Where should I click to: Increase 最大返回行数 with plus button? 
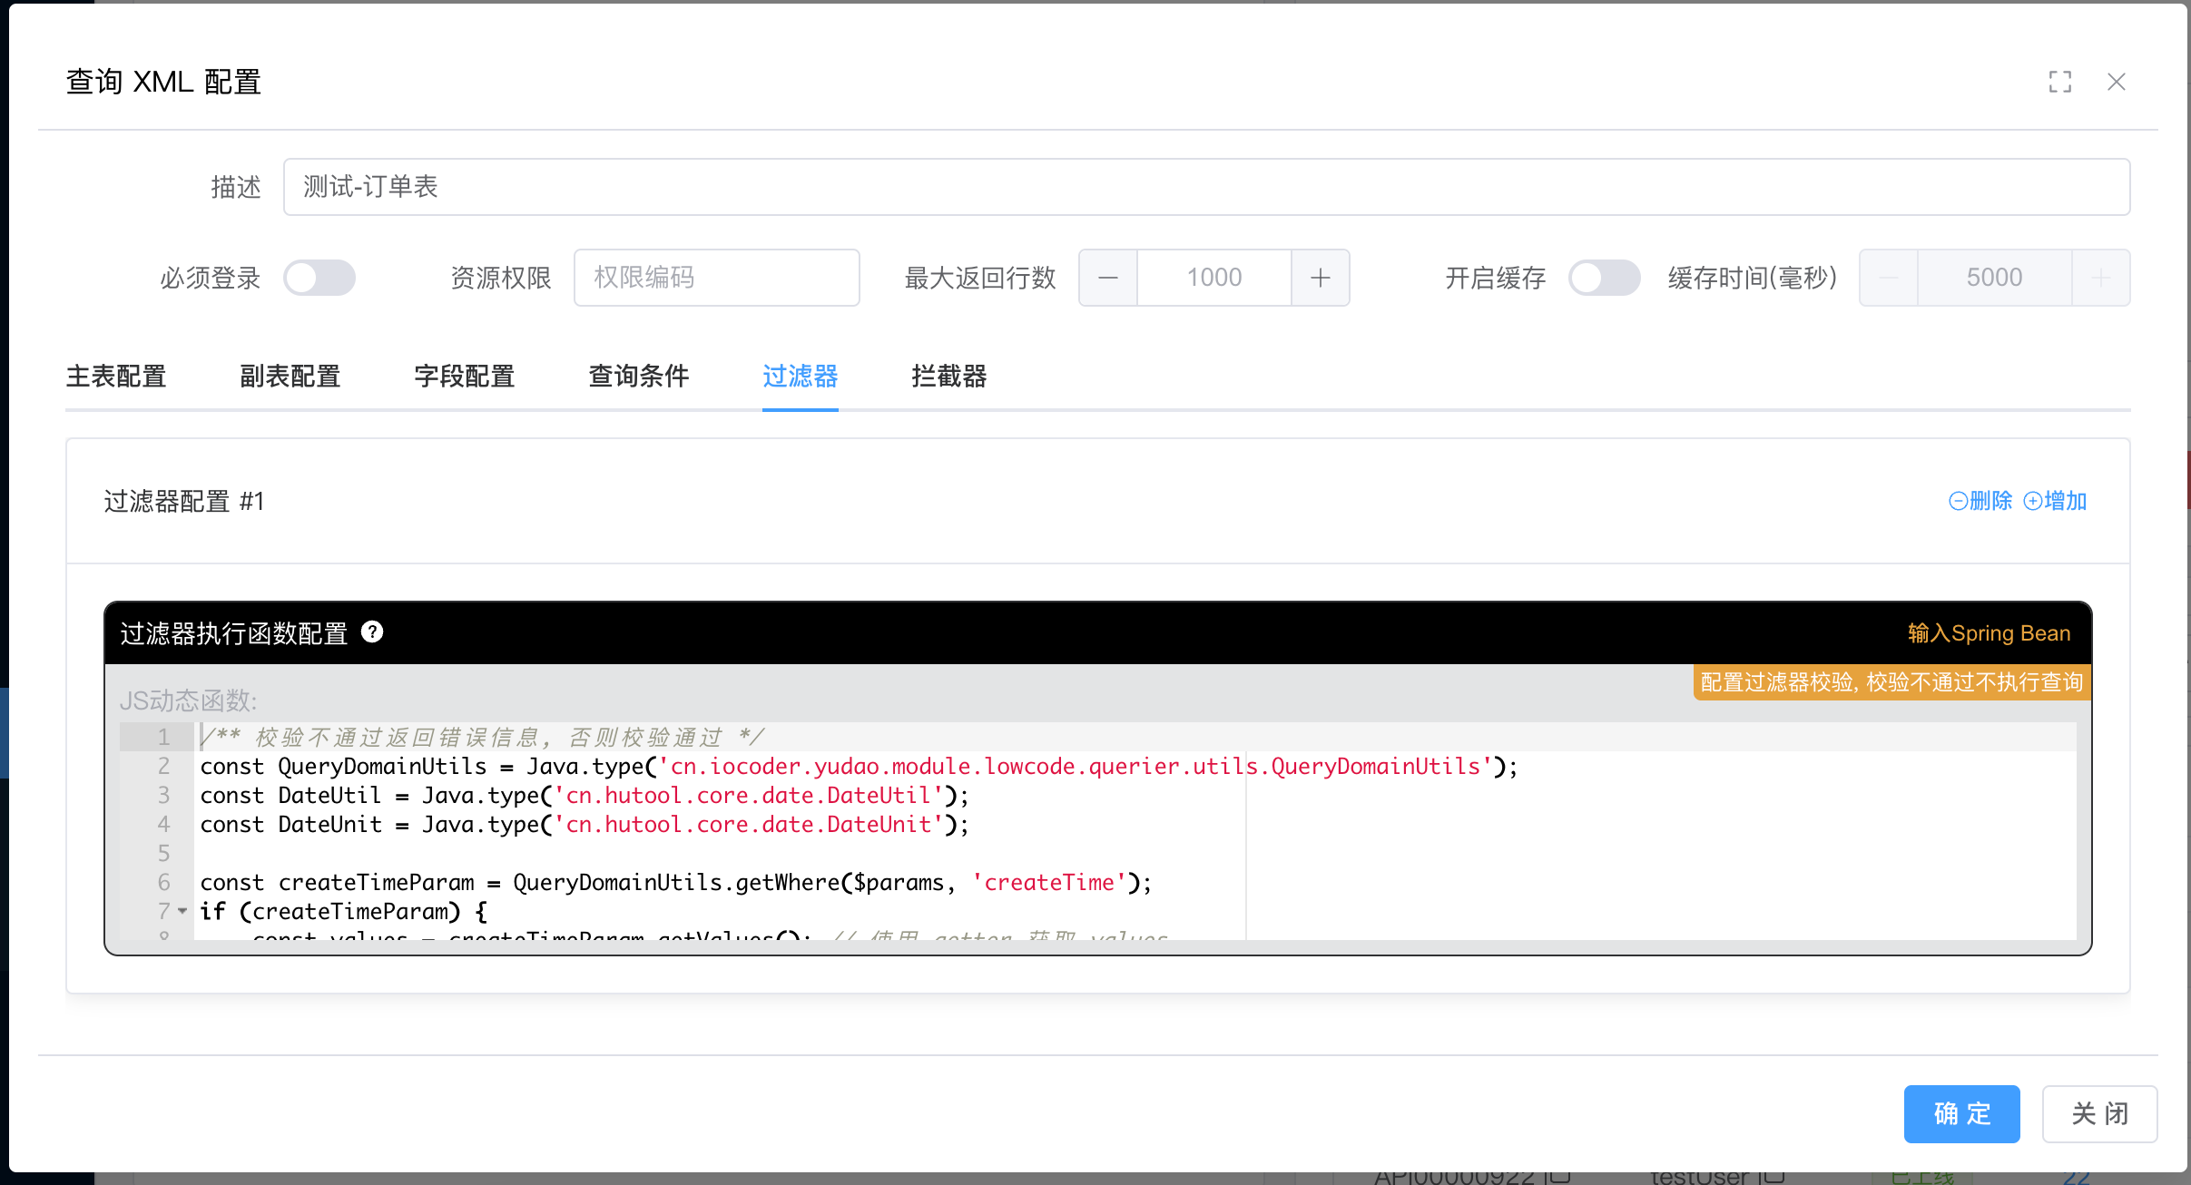(1321, 278)
